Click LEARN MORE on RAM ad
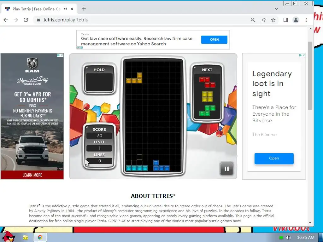323x242 pixels. pyautogui.click(x=32, y=175)
